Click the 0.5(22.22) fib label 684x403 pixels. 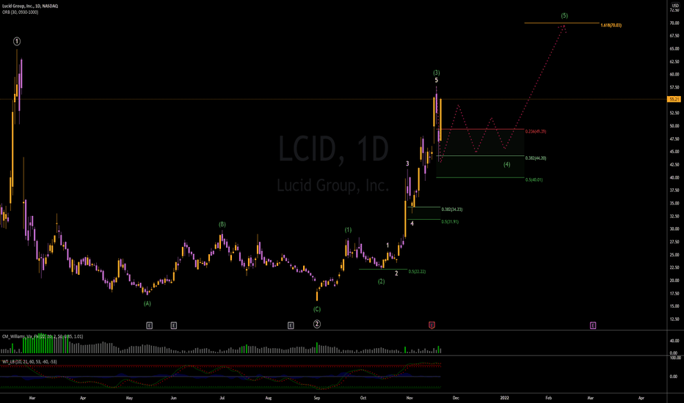417,271
